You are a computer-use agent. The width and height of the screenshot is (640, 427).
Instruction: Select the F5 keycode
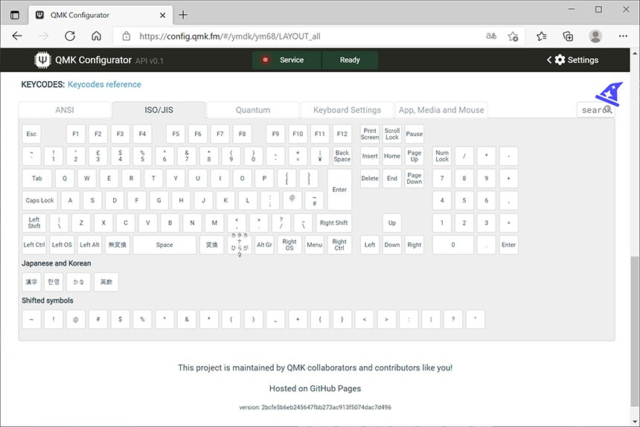176,134
